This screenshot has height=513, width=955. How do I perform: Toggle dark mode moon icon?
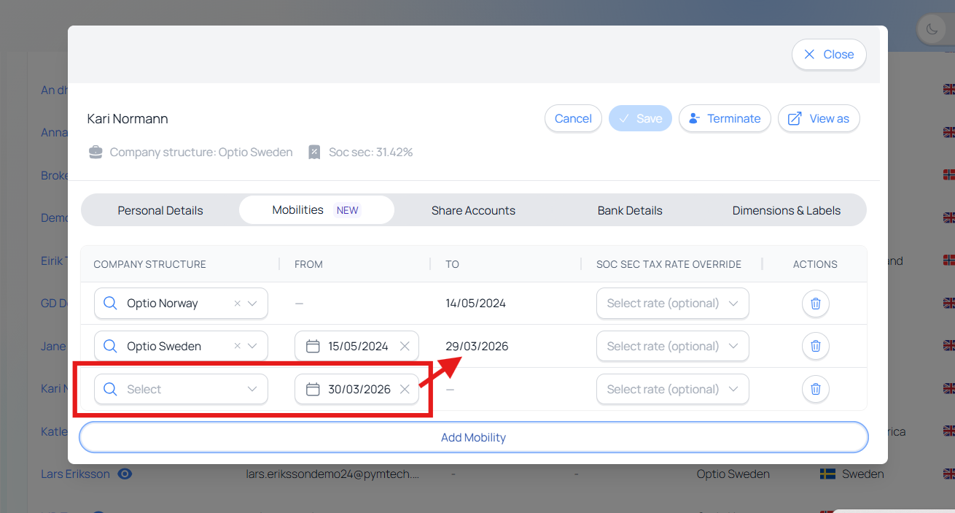pos(932,29)
